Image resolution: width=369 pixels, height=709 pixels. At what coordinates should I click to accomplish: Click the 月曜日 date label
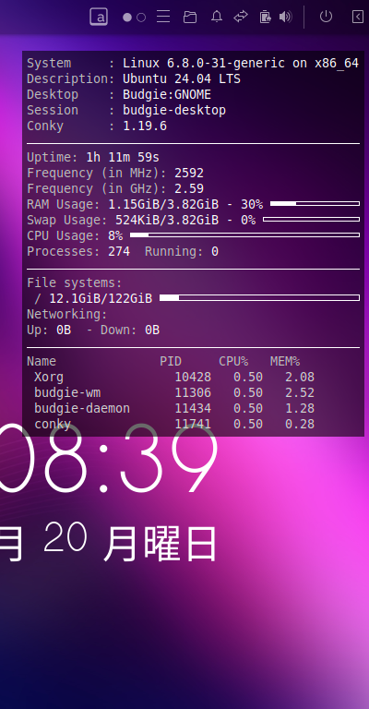[160, 543]
